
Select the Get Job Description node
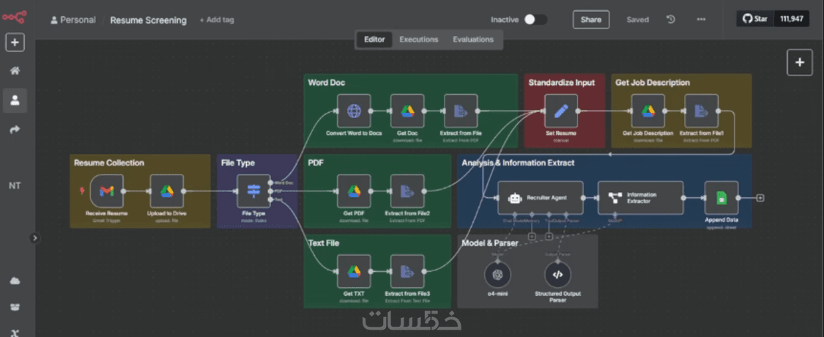click(648, 111)
